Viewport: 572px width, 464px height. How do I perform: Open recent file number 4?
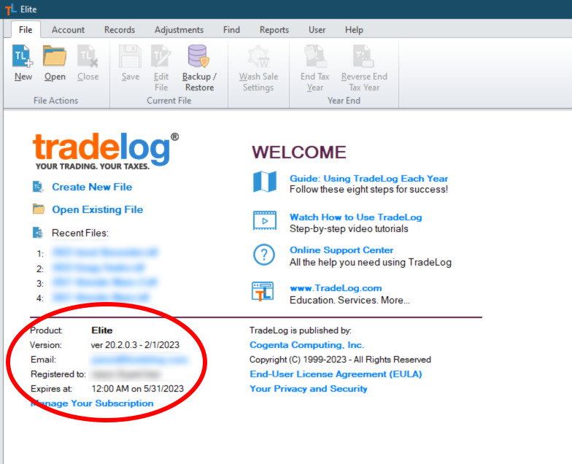click(101, 298)
